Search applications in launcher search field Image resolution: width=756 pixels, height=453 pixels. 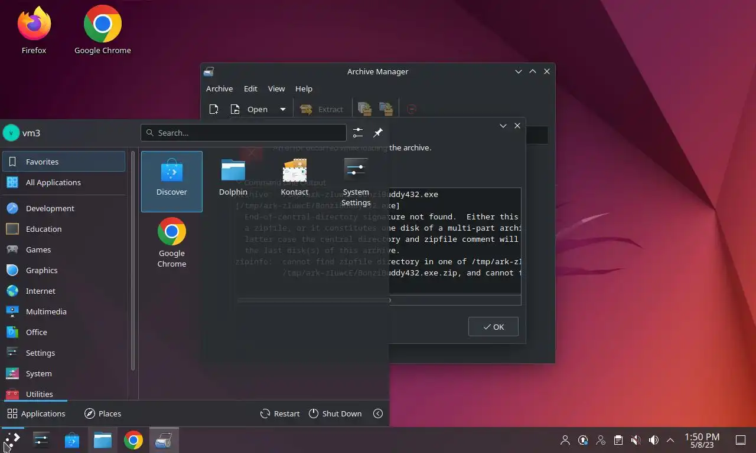(x=243, y=133)
